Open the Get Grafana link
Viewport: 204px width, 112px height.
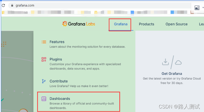[x=172, y=73]
